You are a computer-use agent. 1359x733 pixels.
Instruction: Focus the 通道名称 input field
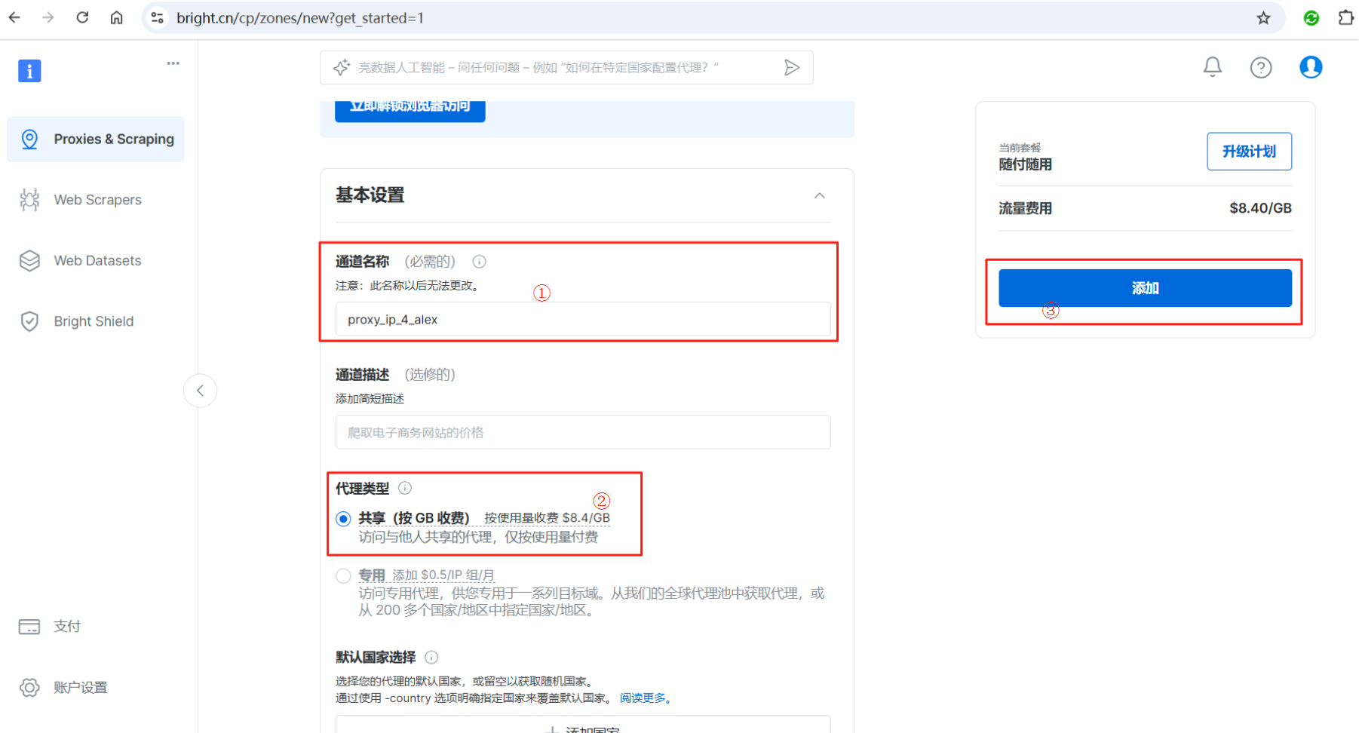tap(583, 319)
